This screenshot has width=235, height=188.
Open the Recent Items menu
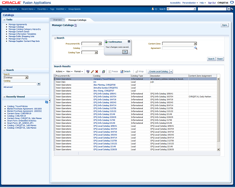click(28, 9)
